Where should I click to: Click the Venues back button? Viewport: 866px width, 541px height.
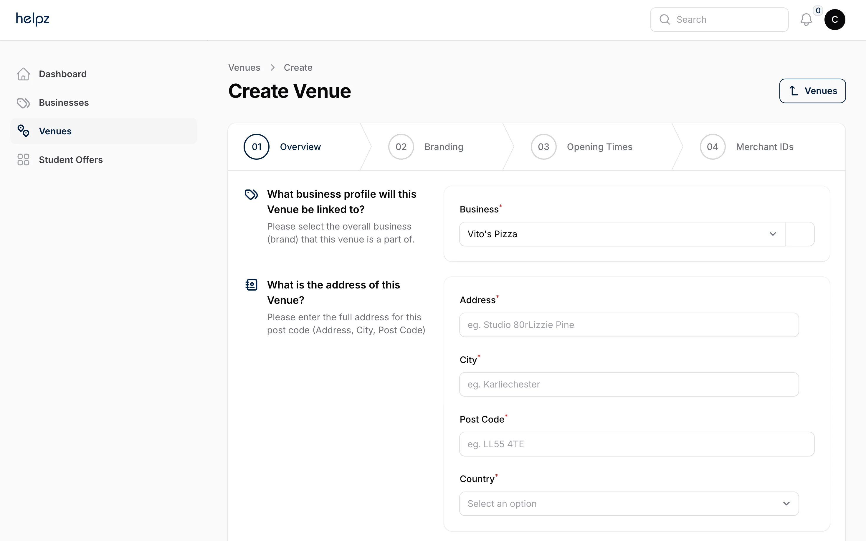tap(812, 91)
